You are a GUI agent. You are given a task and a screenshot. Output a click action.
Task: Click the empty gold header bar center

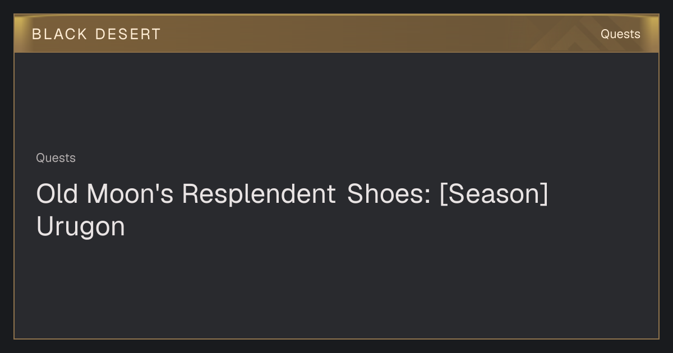pyautogui.click(x=336, y=34)
